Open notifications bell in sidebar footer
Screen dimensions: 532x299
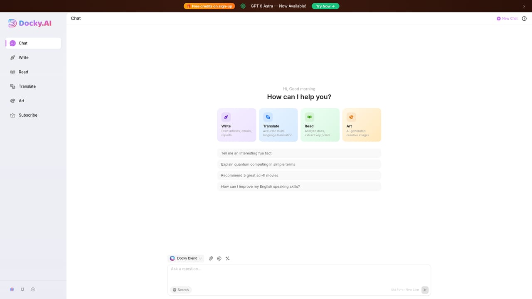[x=22, y=289]
